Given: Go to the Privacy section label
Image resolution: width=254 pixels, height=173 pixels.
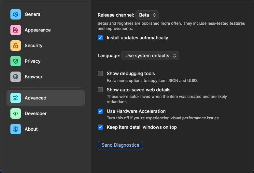Looking at the screenshot, I should pyautogui.click(x=33, y=61).
